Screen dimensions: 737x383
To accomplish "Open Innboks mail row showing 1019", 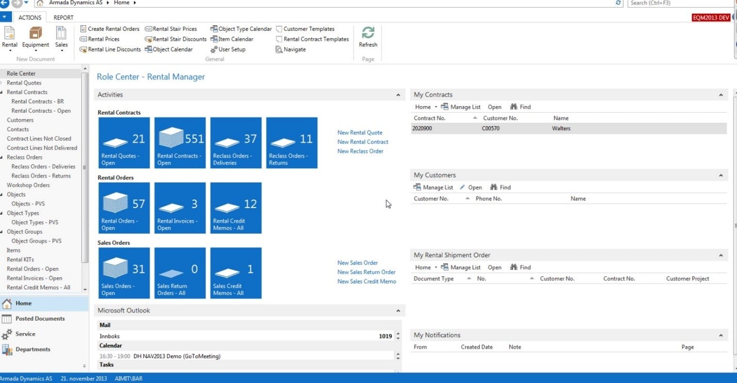I will point(246,336).
